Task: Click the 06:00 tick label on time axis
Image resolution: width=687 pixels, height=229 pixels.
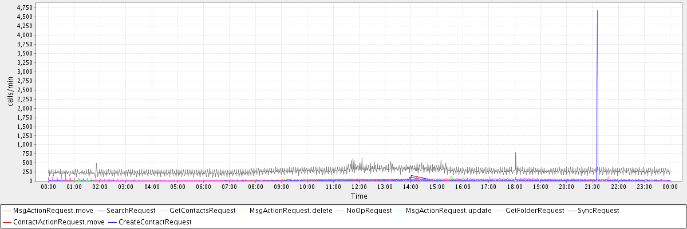Action: click(x=204, y=187)
